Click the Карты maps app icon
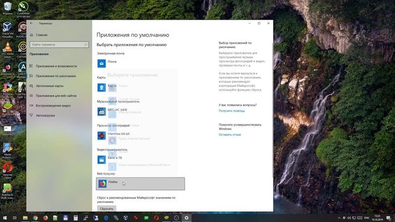 [x=101, y=88]
